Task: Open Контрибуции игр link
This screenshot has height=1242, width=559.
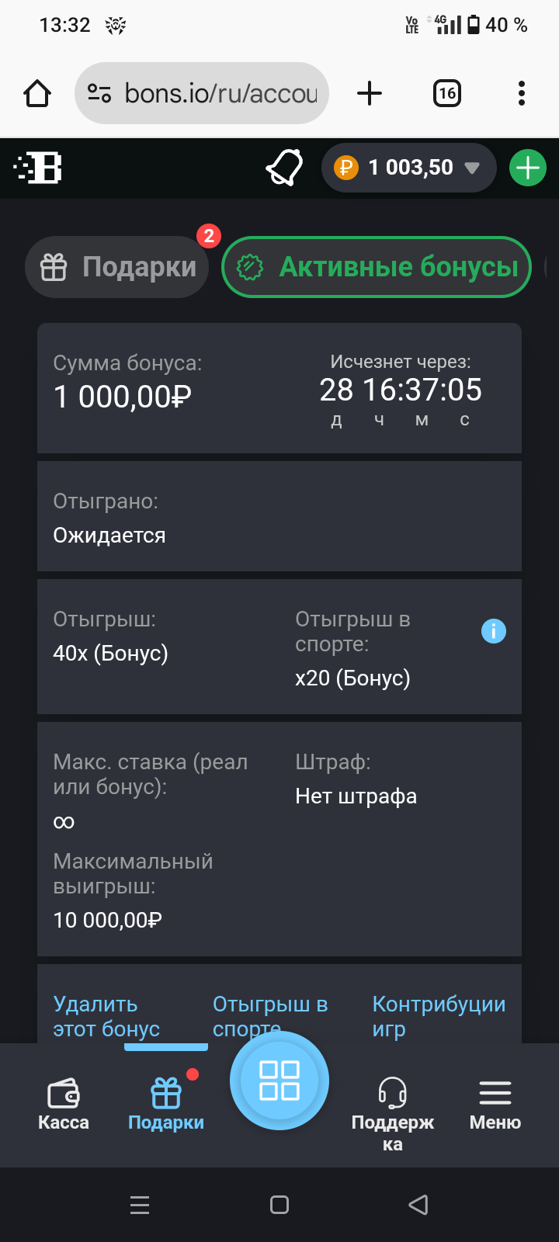Action: tap(439, 1016)
